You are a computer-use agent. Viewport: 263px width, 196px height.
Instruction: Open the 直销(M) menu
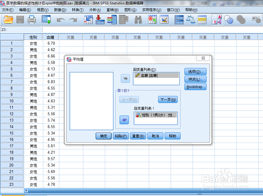point(113,10)
